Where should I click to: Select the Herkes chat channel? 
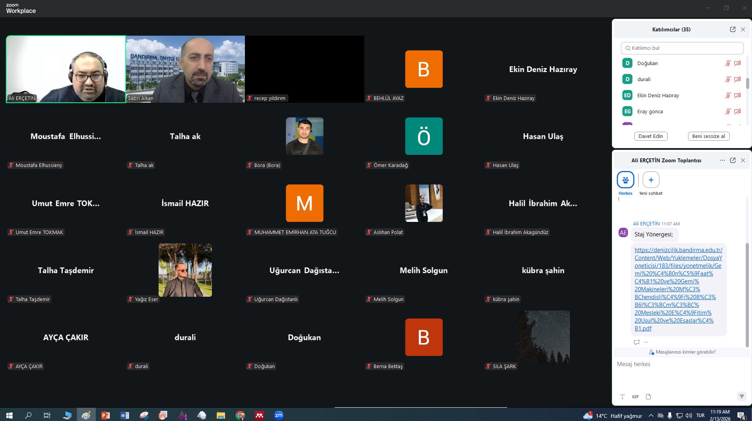tap(625, 180)
